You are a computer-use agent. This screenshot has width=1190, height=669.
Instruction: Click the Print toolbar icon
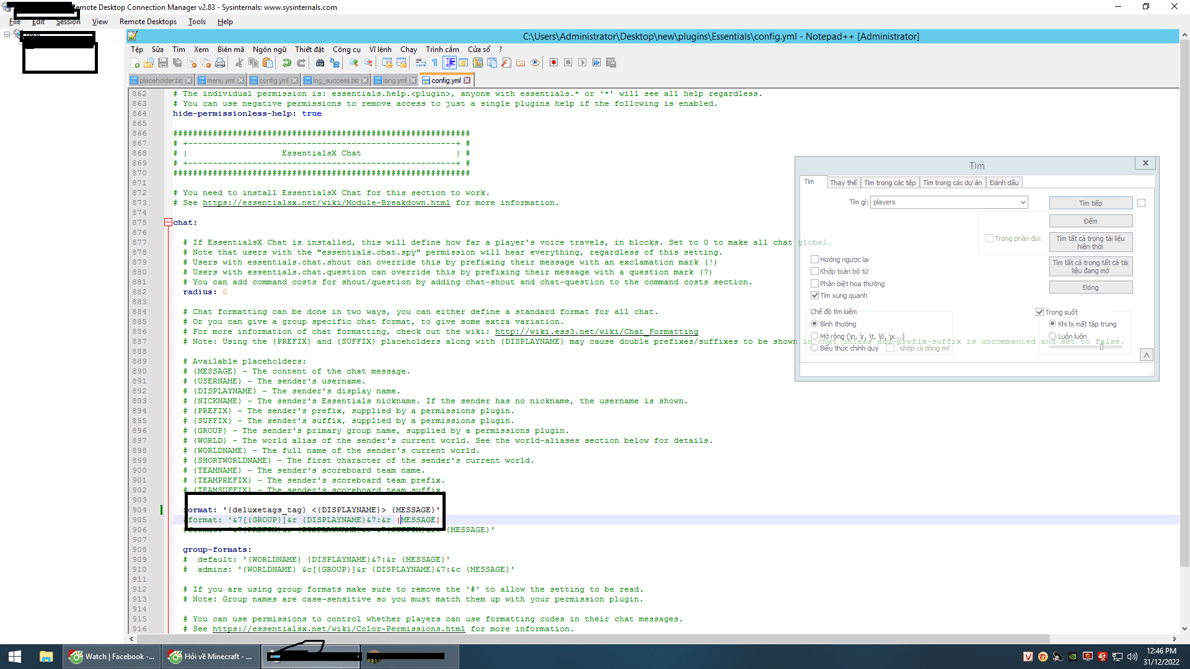(220, 63)
